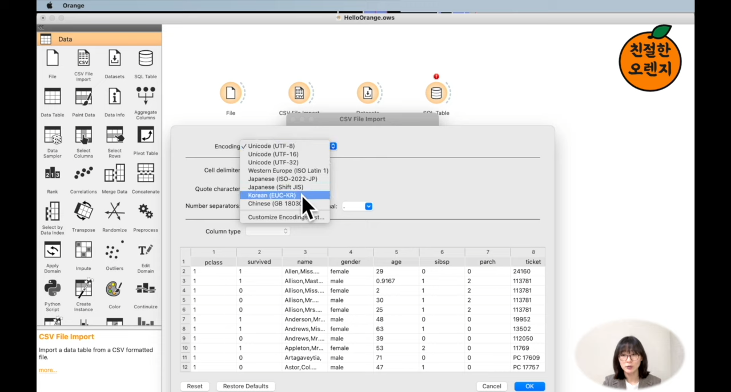The width and height of the screenshot is (731, 392).
Task: Open Customize Encodings List option
Action: (x=285, y=217)
